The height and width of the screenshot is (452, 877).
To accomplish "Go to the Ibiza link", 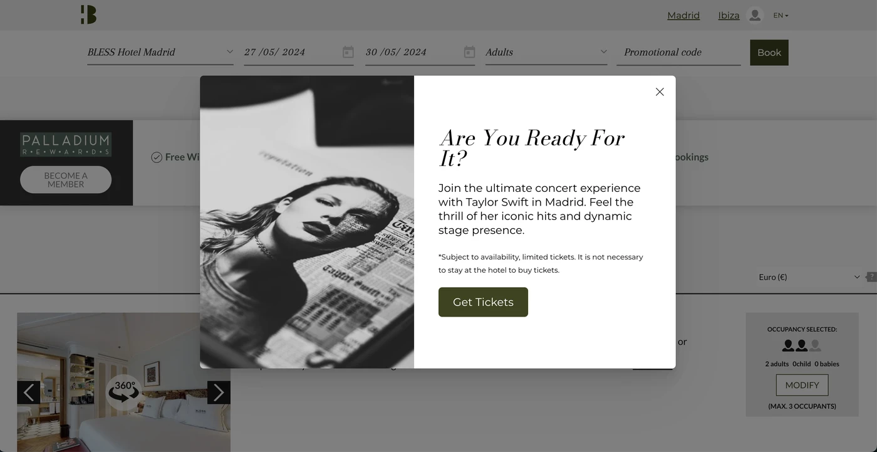I will coord(729,15).
